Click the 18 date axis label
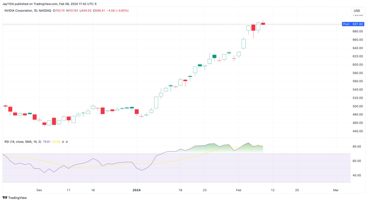This screenshot has height=202, width=368. [x=93, y=190]
